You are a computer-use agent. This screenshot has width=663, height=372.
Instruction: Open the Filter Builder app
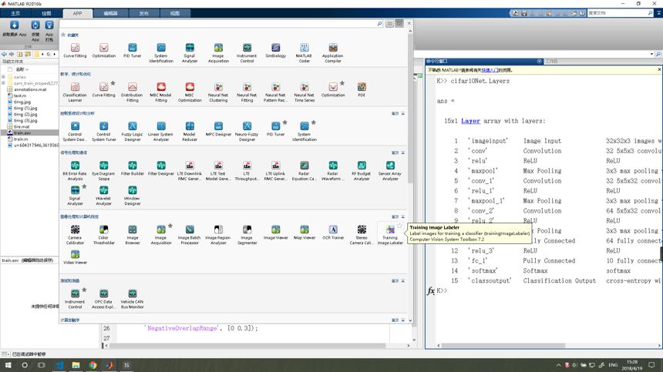(x=133, y=168)
